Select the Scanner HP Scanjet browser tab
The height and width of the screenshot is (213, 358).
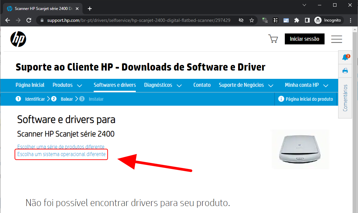coord(42,9)
